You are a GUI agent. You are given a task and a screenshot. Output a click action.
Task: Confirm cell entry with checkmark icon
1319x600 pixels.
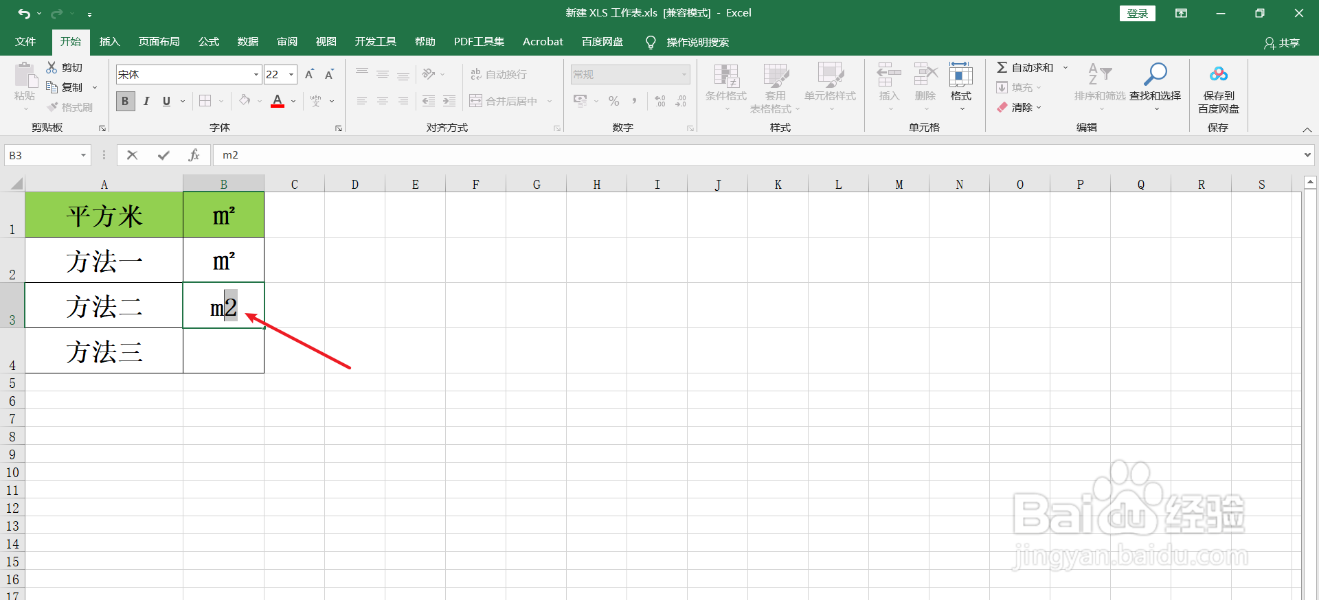(164, 155)
